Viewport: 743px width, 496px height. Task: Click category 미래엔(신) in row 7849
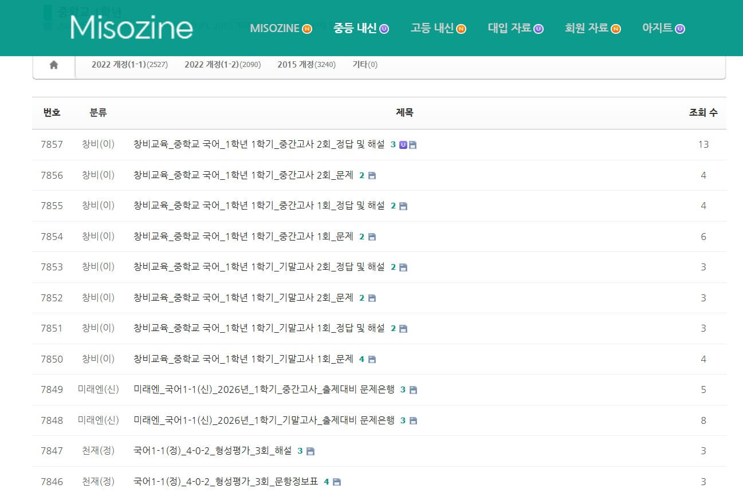pyautogui.click(x=98, y=389)
